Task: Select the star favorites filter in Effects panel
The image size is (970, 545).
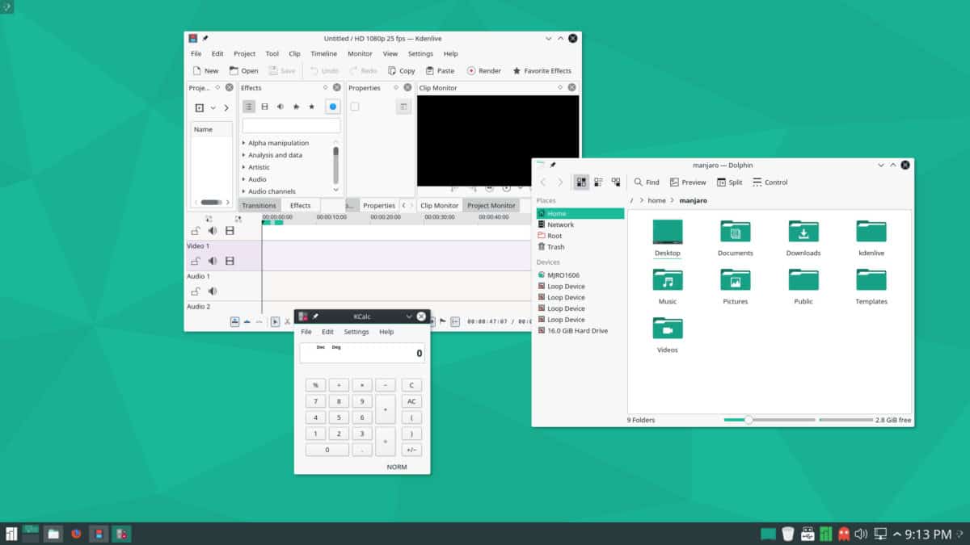Action: [313, 106]
